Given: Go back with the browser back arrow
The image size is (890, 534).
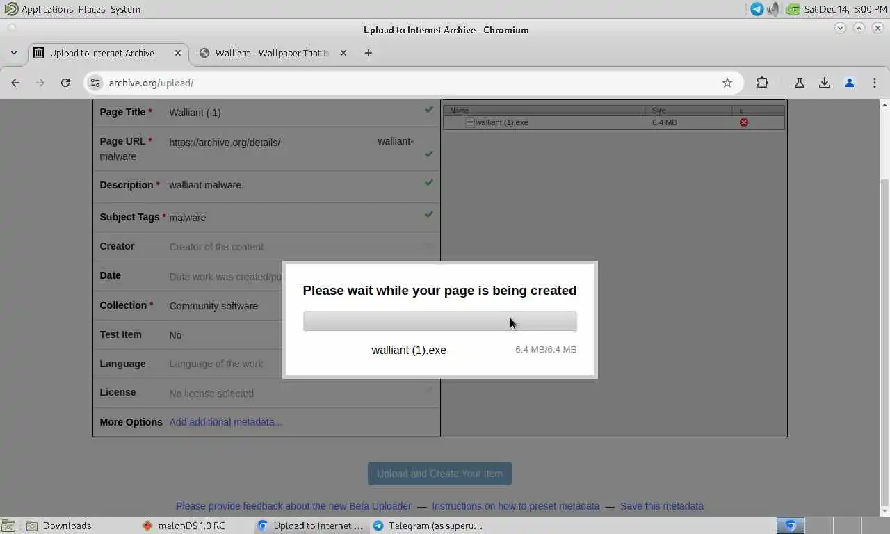Looking at the screenshot, I should (15, 83).
